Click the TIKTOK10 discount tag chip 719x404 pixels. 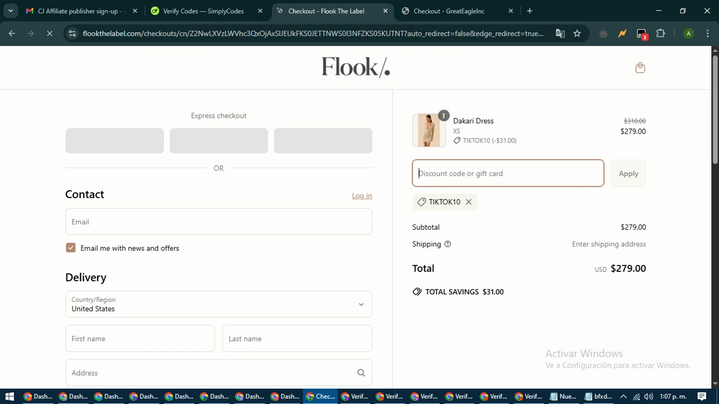click(x=444, y=202)
